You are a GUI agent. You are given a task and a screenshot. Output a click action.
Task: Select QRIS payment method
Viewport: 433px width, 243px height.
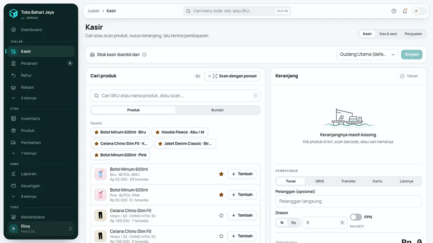point(319,181)
